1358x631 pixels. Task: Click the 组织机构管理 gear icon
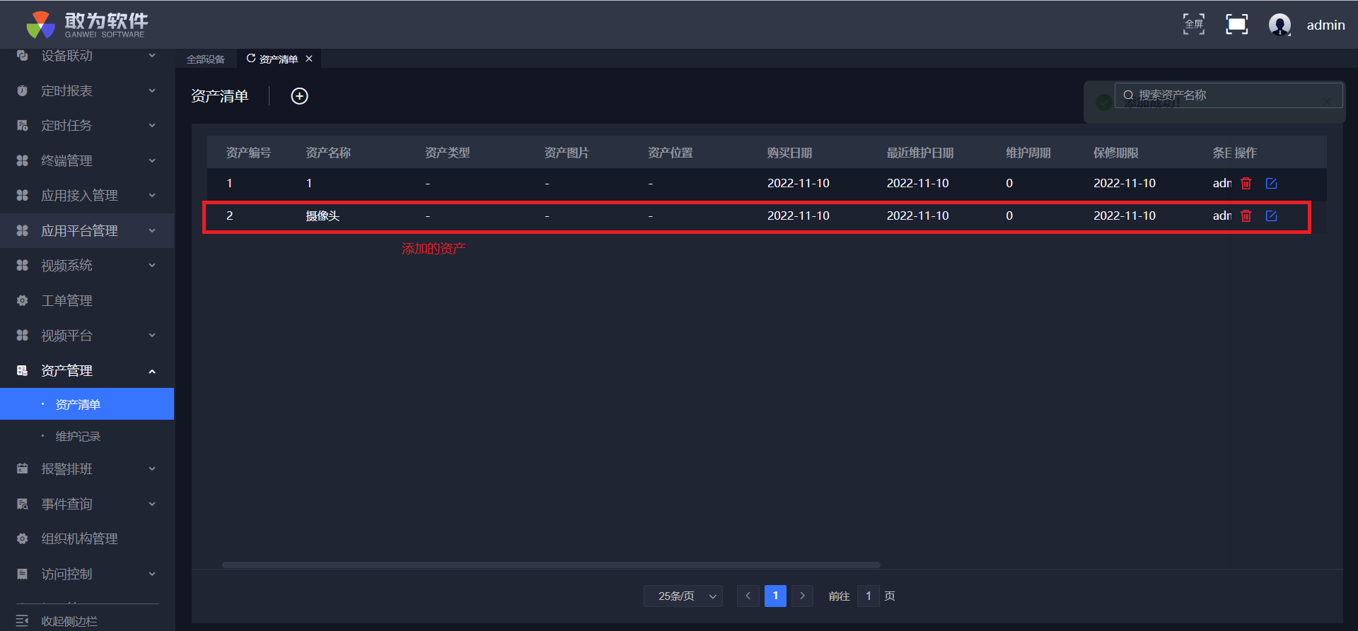23,538
